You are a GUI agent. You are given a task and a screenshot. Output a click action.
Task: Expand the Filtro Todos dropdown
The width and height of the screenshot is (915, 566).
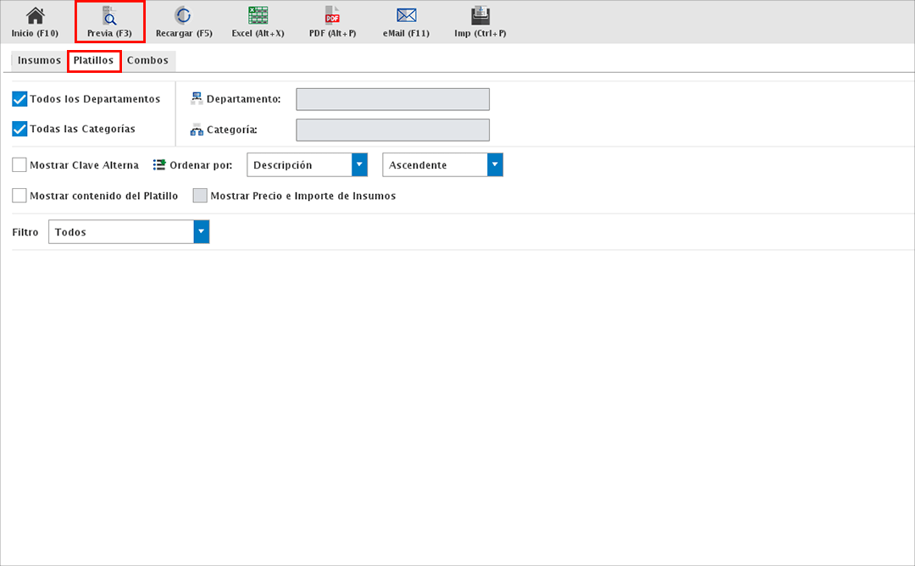201,232
